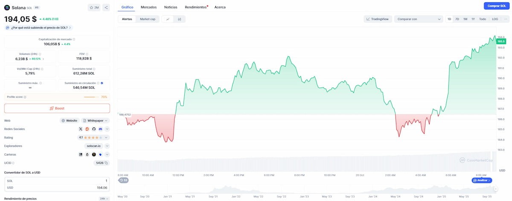Open the Acerca tab
Viewport: 512px width, 201px height.
[220, 7]
